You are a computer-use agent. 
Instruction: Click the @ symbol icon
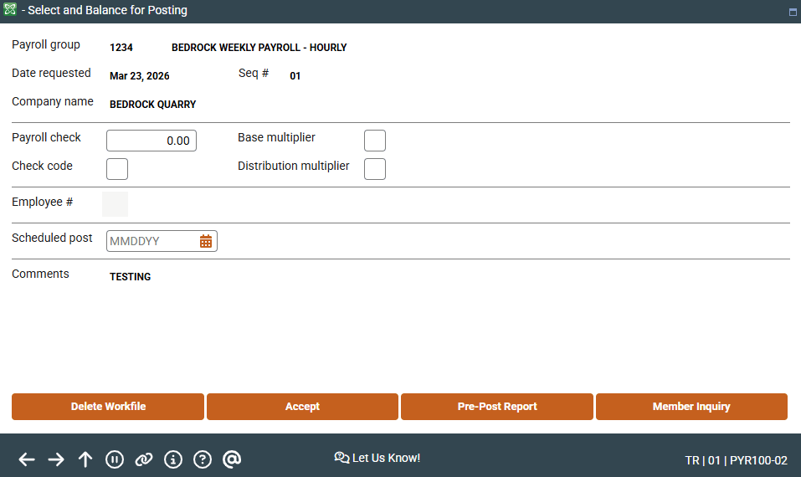(232, 459)
